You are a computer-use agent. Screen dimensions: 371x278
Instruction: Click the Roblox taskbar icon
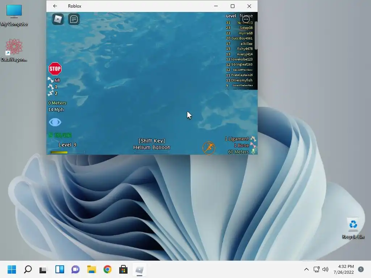[x=139, y=269]
